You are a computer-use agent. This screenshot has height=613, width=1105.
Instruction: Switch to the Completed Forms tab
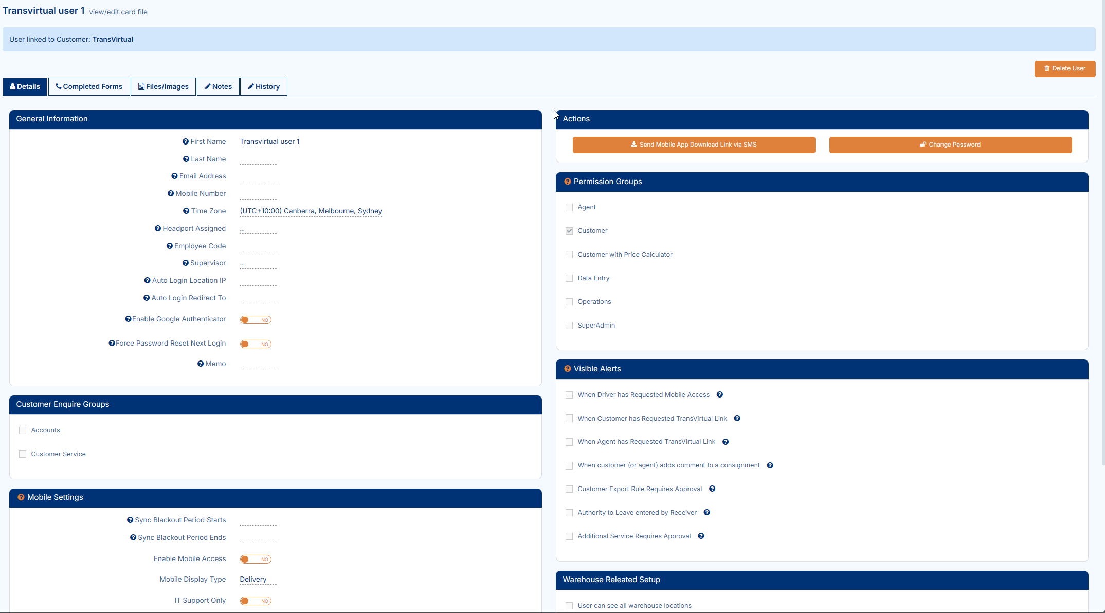(x=89, y=86)
